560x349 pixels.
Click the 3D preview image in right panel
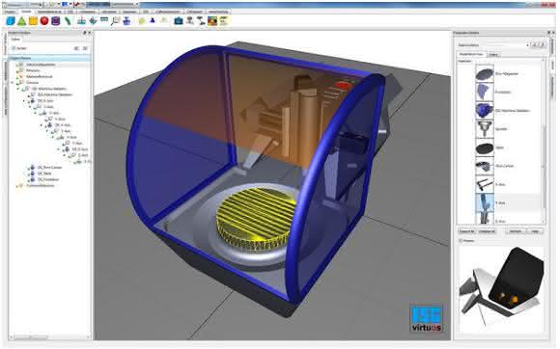pyautogui.click(x=501, y=289)
